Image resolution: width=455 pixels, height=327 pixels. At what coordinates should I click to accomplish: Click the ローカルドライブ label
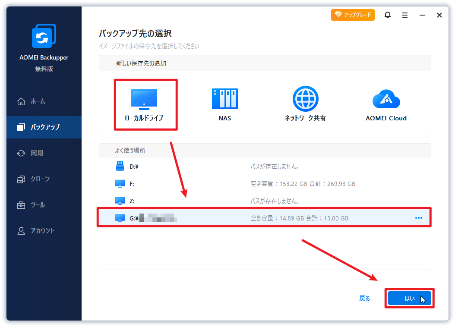[144, 118]
